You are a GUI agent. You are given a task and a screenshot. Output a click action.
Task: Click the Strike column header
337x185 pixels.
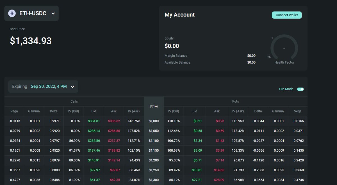pyautogui.click(x=154, y=106)
